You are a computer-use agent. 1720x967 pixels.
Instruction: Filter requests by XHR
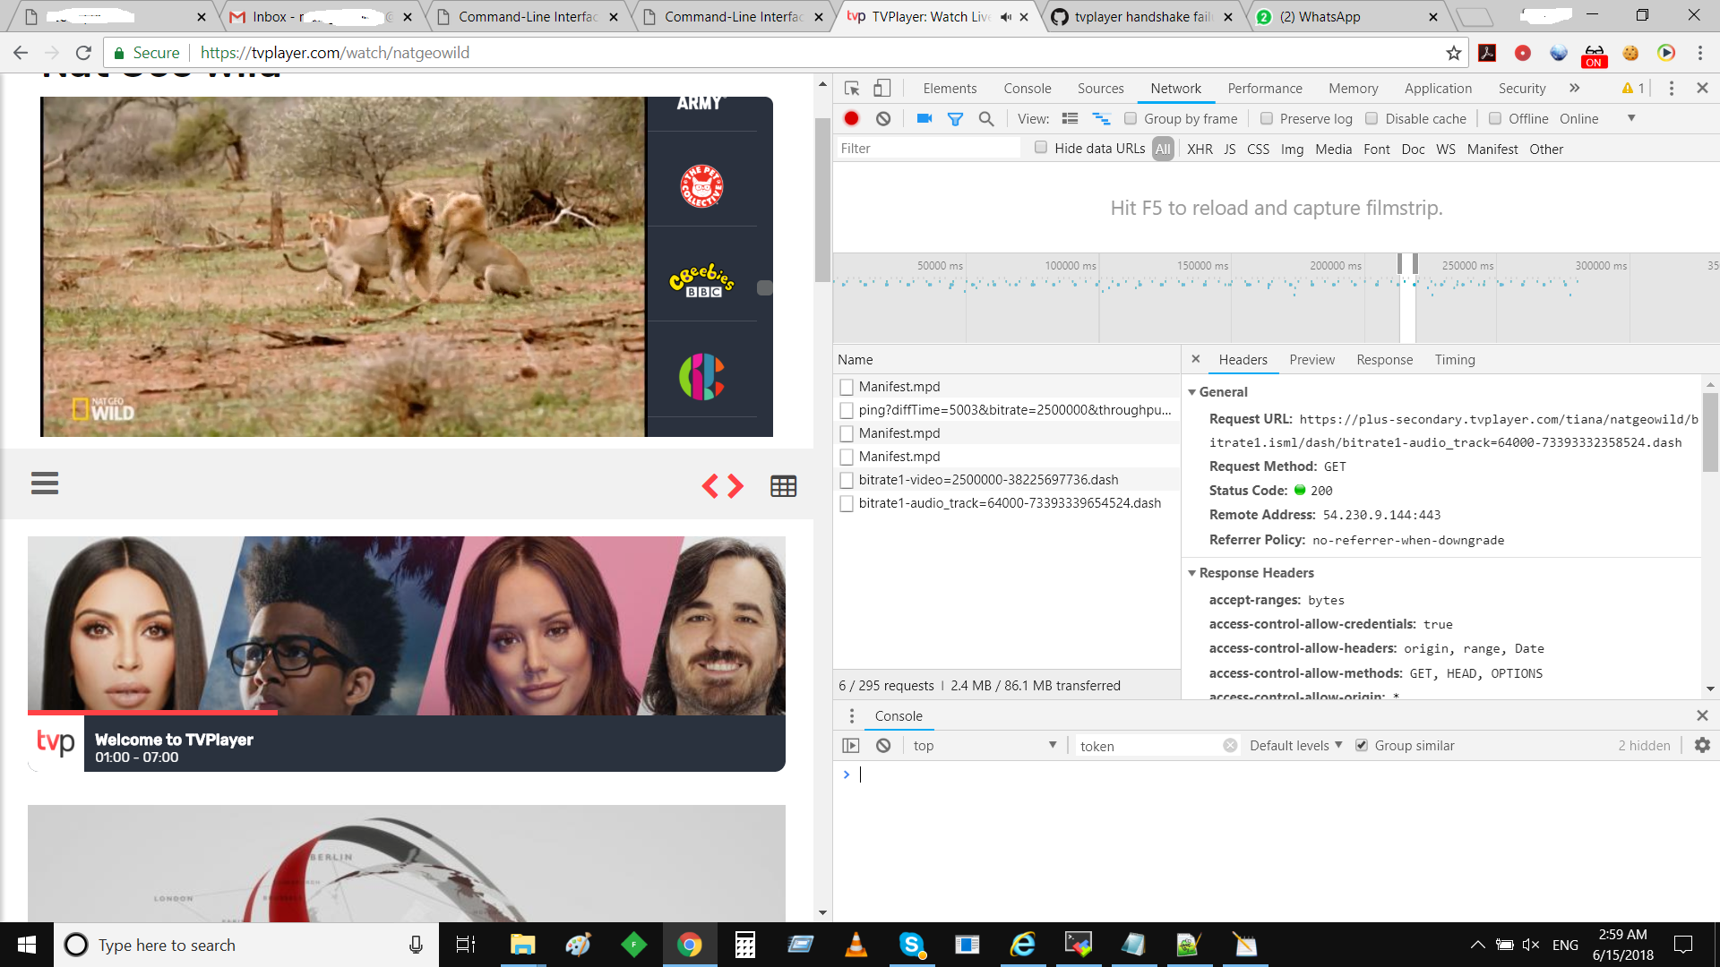1200,149
